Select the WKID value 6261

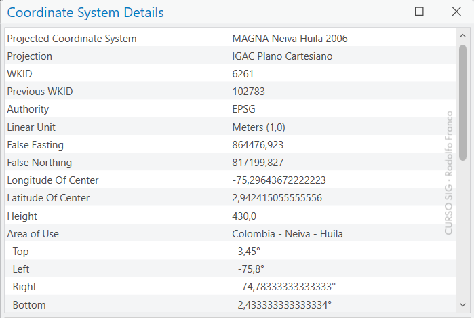click(243, 74)
